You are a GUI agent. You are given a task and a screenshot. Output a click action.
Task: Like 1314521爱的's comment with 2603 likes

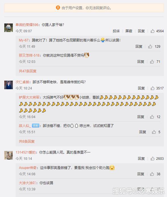tap(152, 159)
